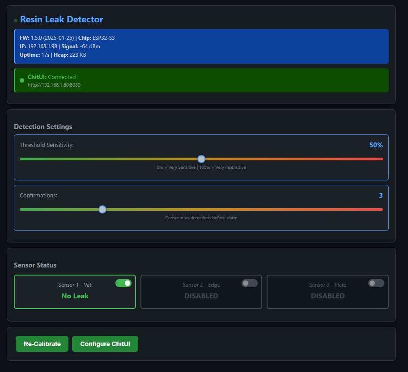Enable the Sensor 3 - Plate toggle
The height and width of the screenshot is (372, 408).
(376, 283)
